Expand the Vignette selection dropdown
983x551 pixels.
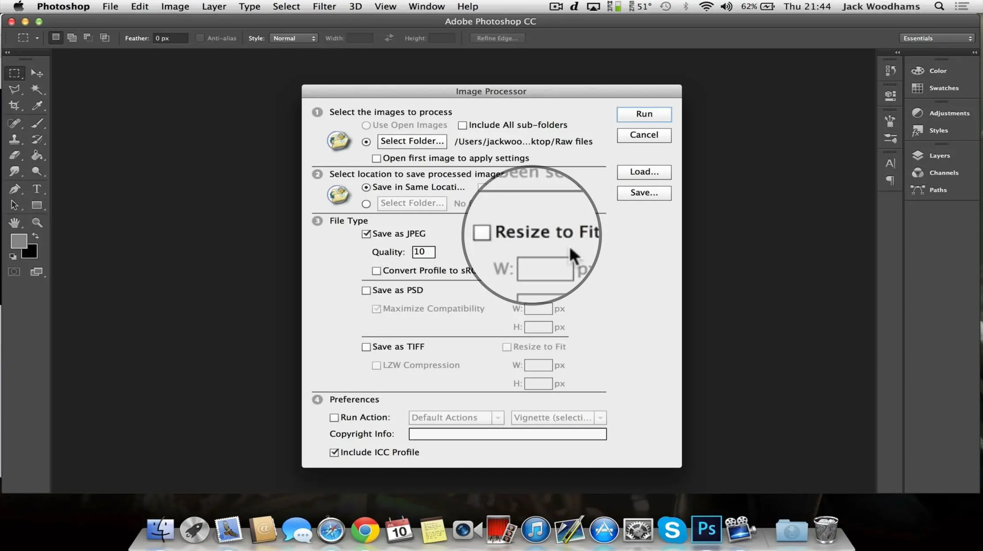(600, 417)
